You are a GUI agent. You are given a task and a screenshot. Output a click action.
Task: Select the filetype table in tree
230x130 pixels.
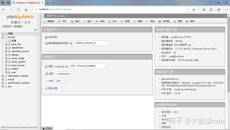point(15,55)
